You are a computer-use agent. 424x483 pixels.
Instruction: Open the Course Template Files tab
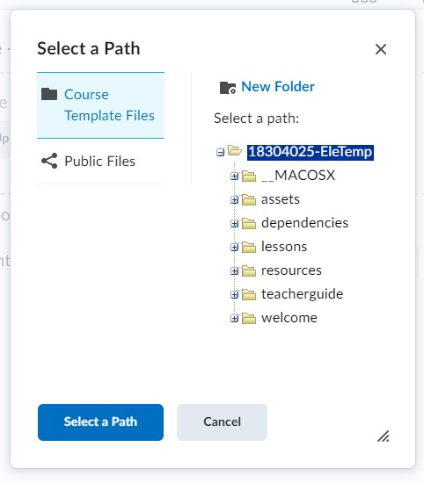(100, 105)
